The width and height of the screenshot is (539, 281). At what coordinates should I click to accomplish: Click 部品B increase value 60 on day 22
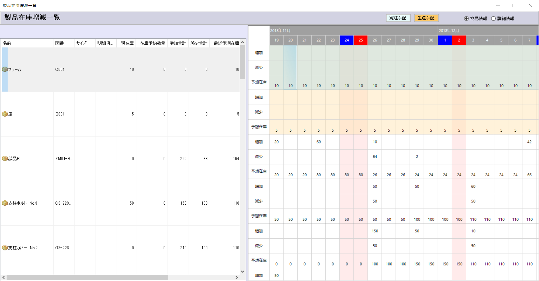coord(319,142)
